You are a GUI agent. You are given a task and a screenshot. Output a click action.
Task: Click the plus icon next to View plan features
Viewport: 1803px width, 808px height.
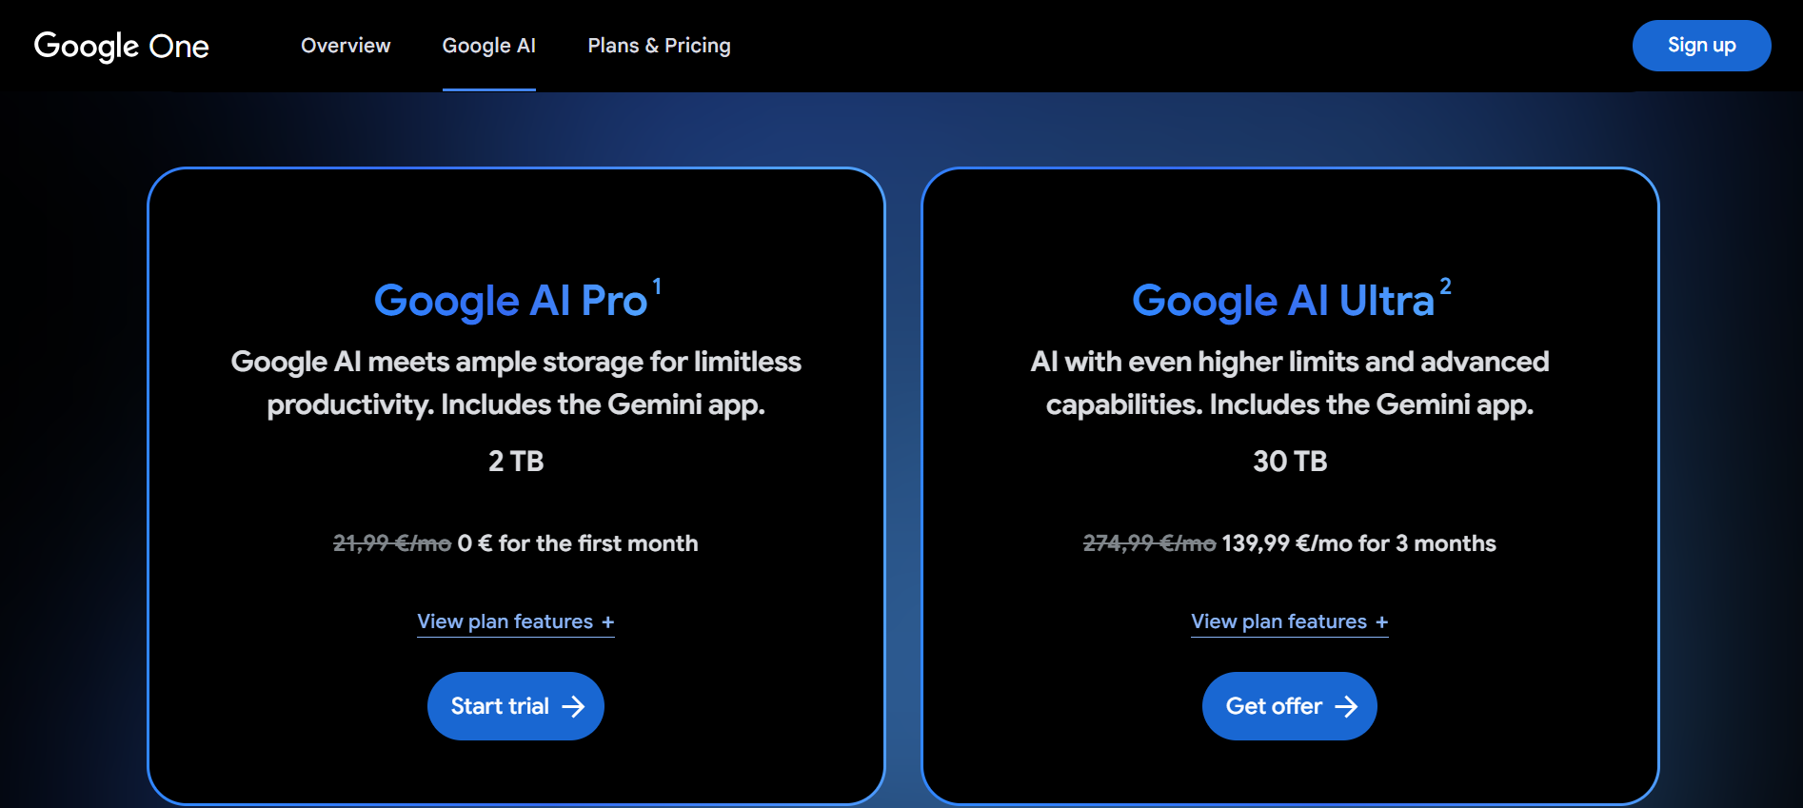pos(610,621)
